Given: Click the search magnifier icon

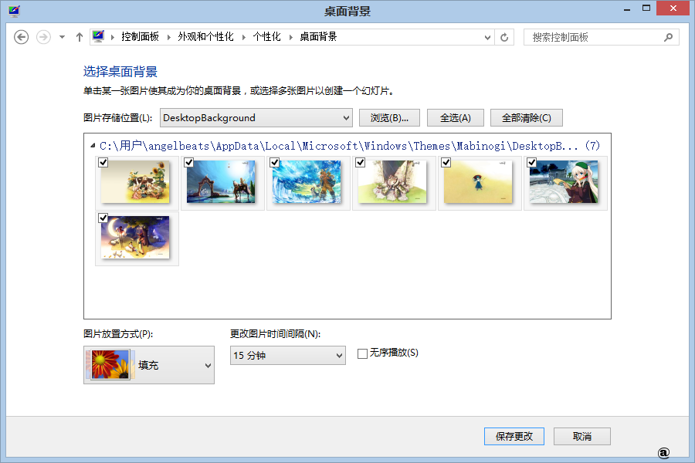Looking at the screenshot, I should coord(669,37).
